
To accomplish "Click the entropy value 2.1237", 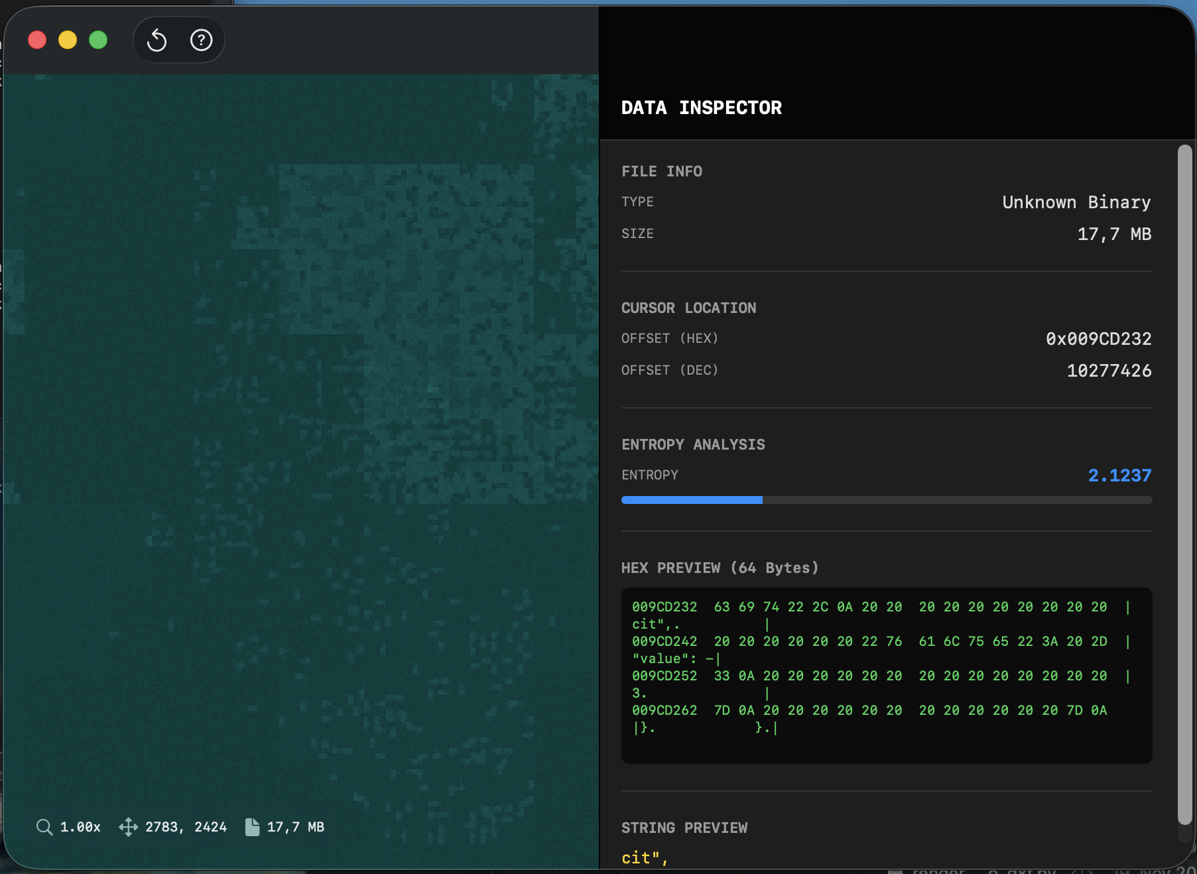I will (1119, 475).
